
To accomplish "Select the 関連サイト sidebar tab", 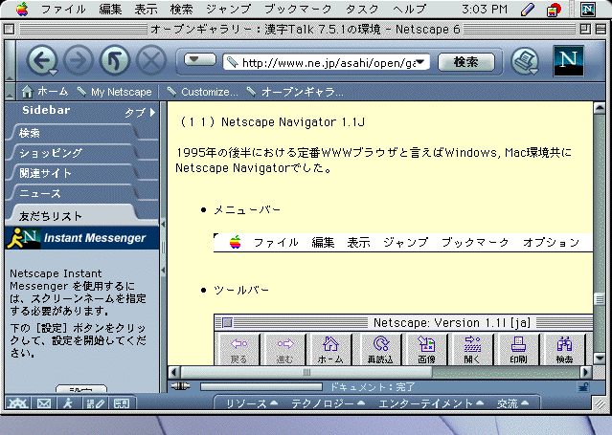I will pos(74,173).
